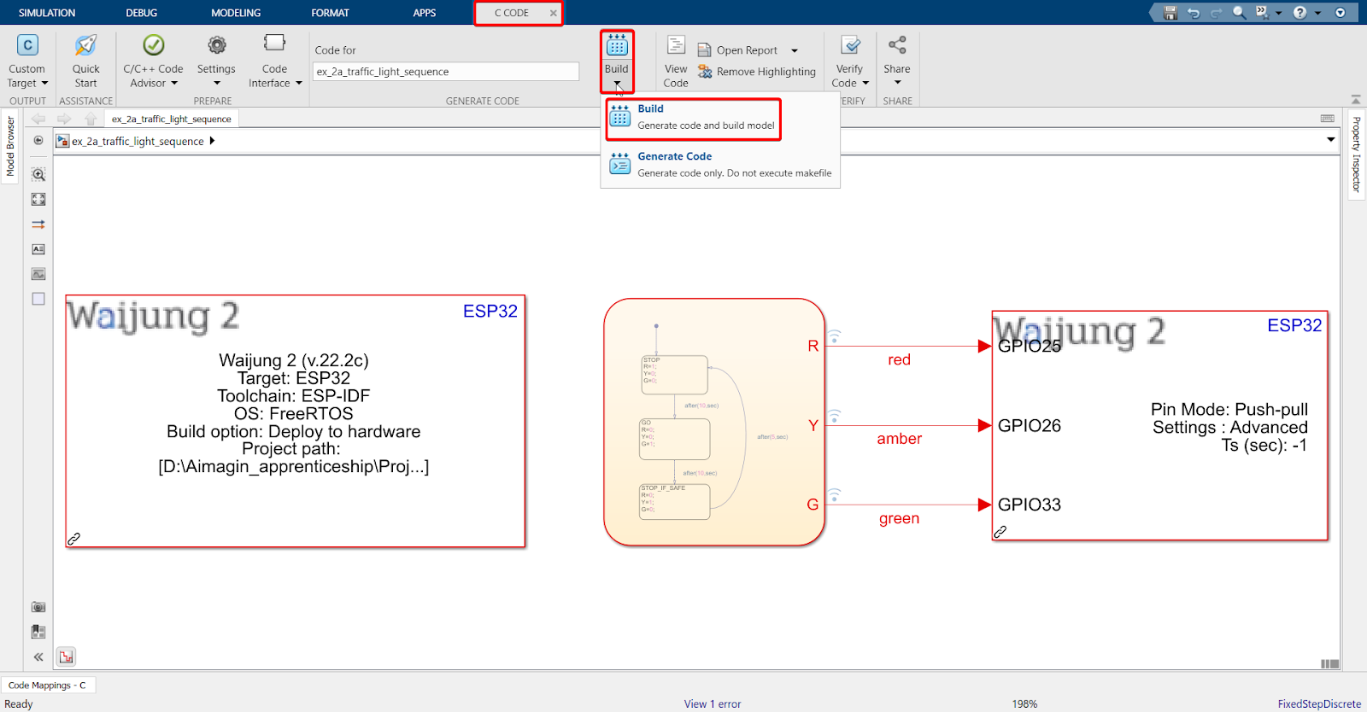
Task: Open the C/C++ Code Advisor
Action: pos(153,61)
